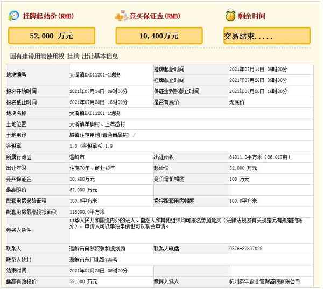The width and height of the screenshot is (323, 289).
Task: Click the 竞买人条件 label
Action: click(19, 230)
